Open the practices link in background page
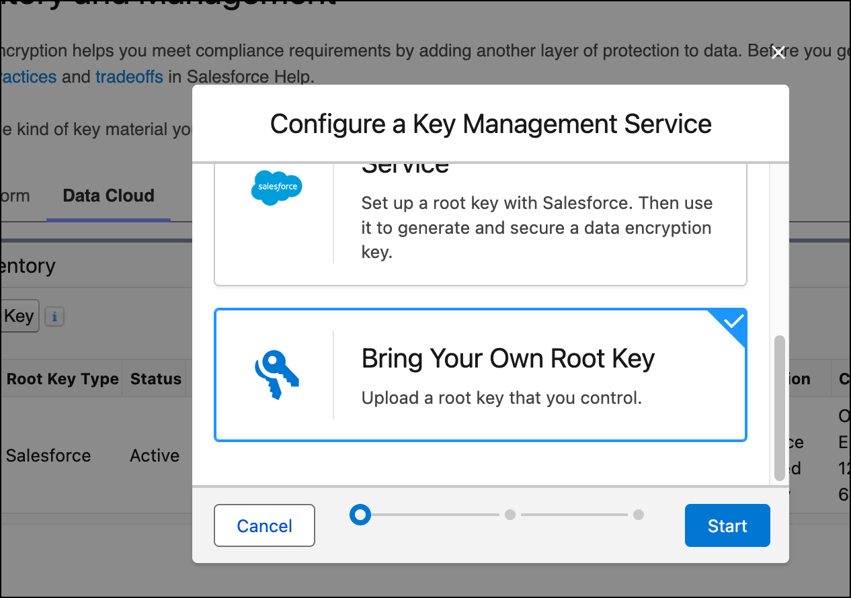Image resolution: width=851 pixels, height=598 pixels. click(x=28, y=77)
